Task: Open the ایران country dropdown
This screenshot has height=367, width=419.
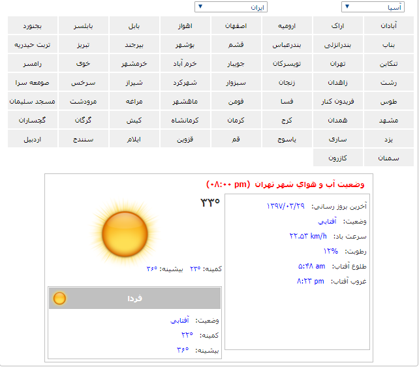Action: (x=231, y=7)
